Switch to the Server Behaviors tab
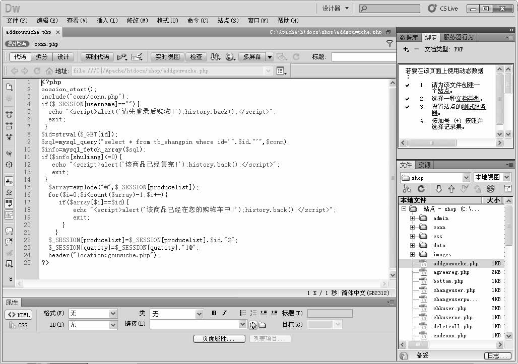Screen dimensions: 518x364 pos(459,37)
